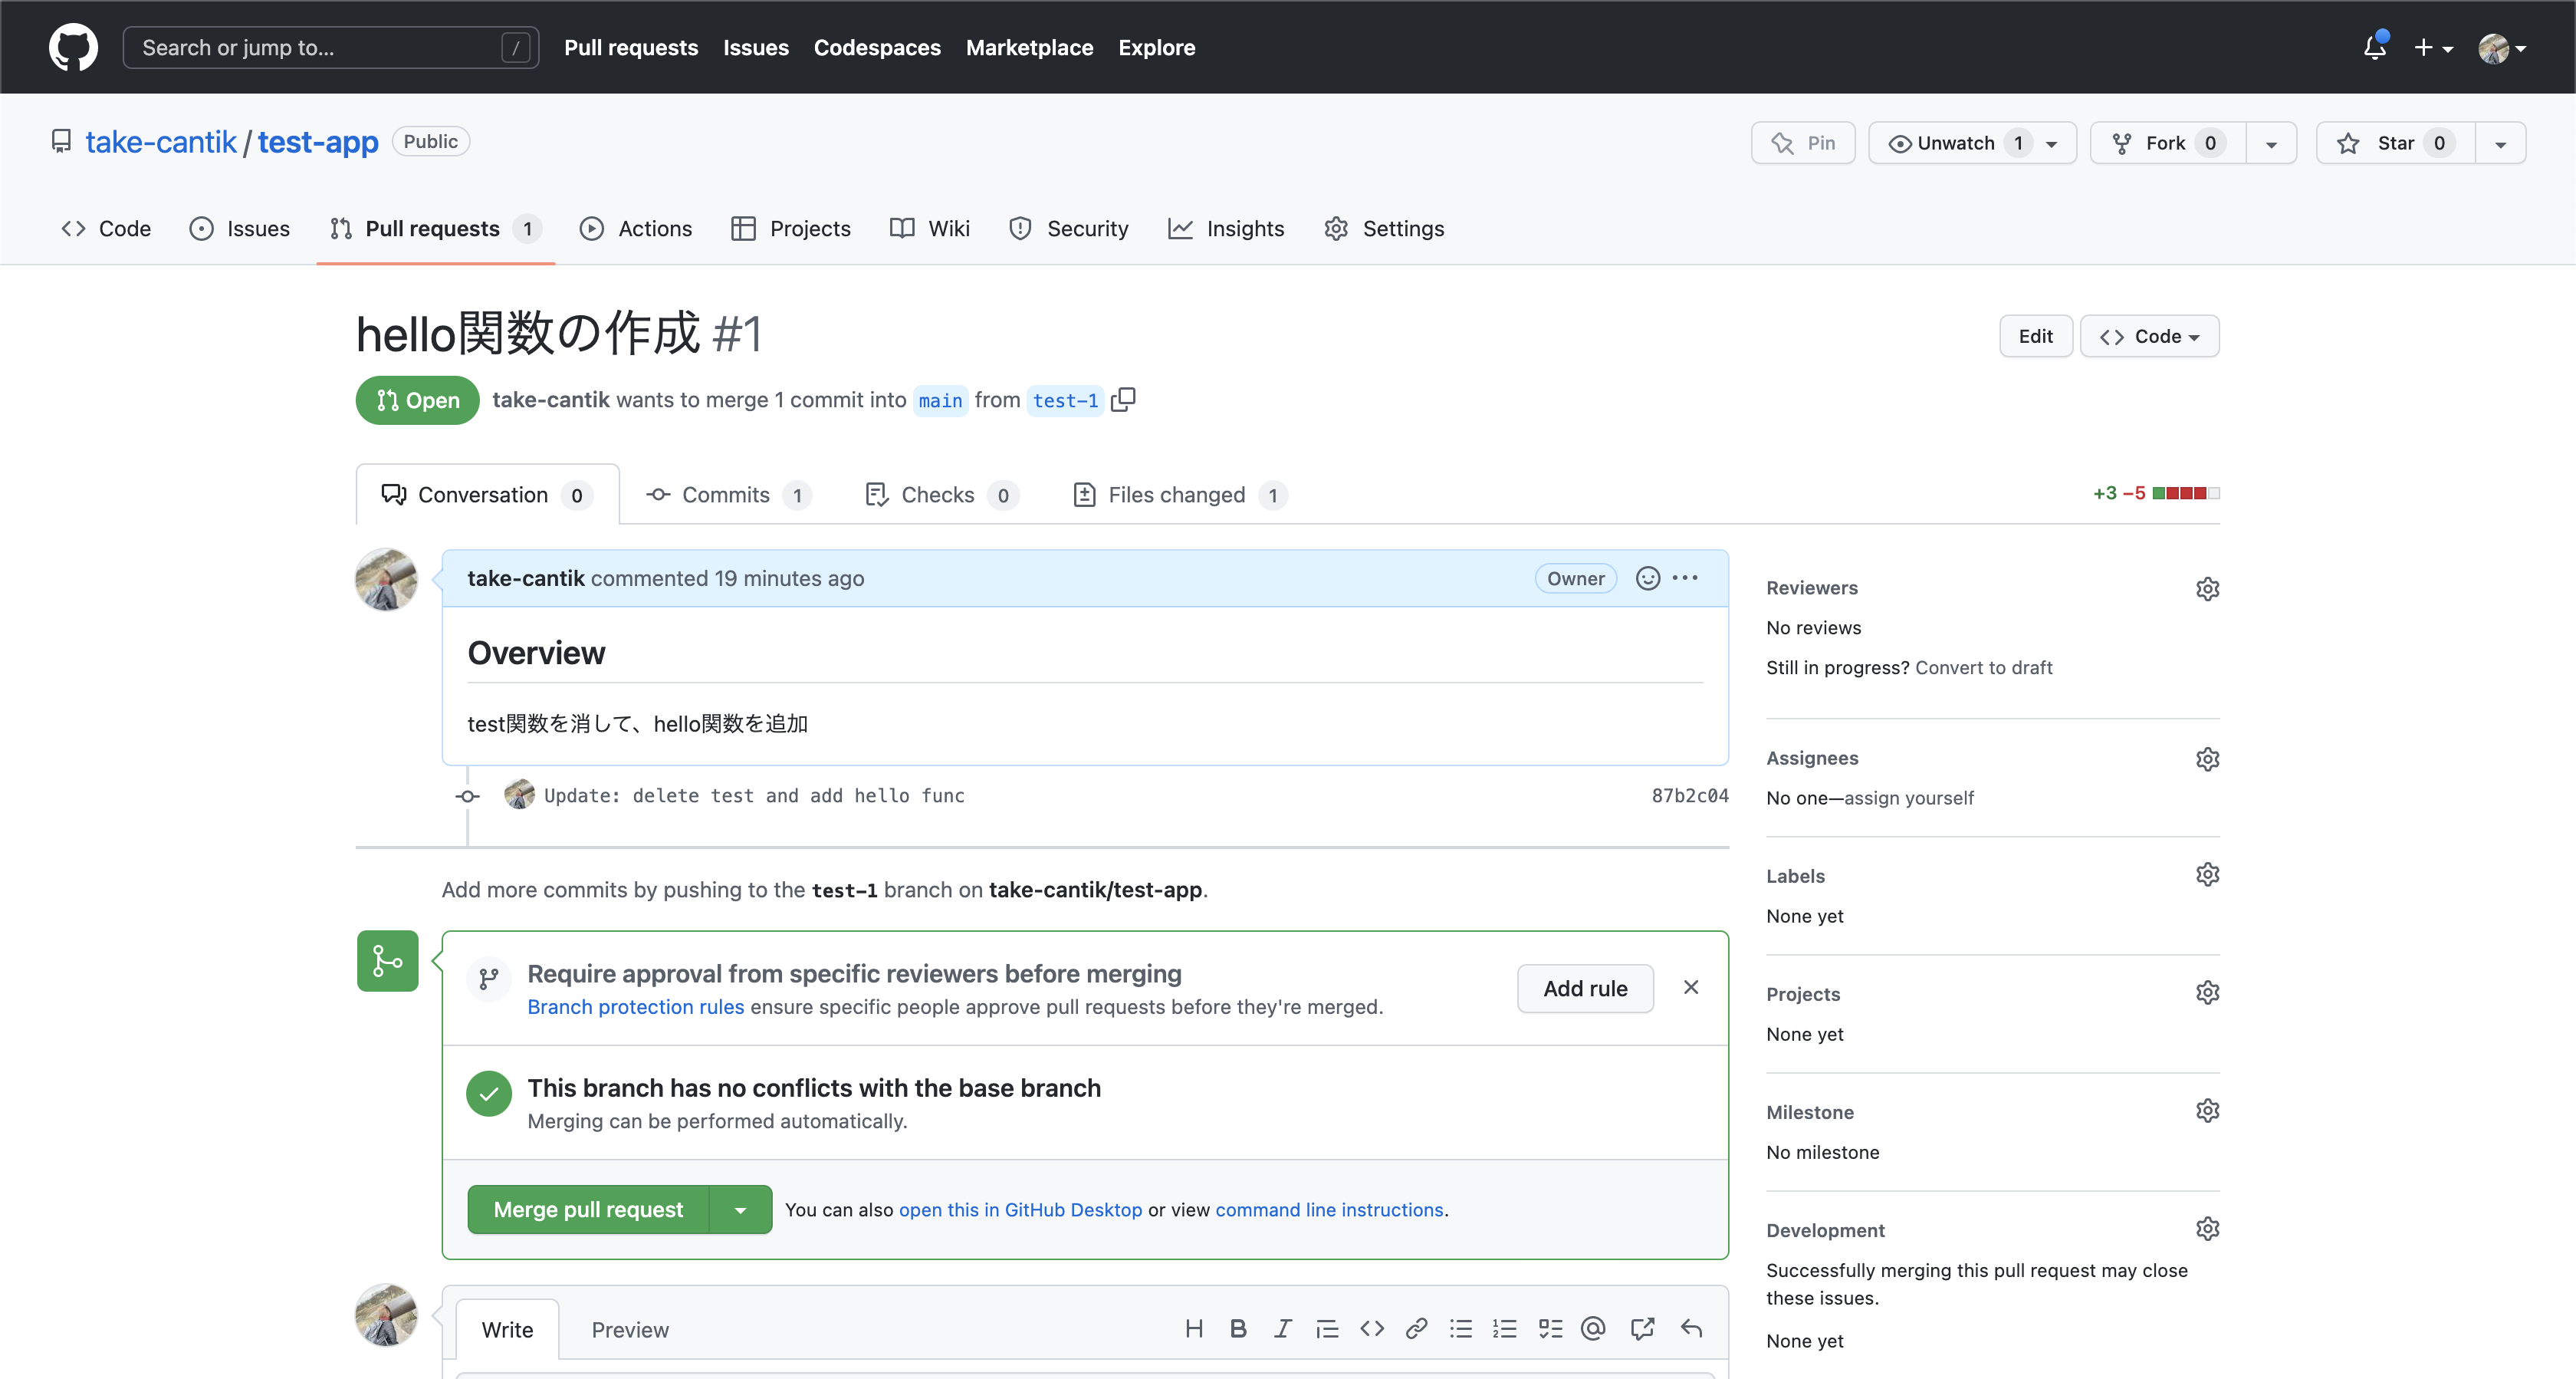Expand the merge method dropdown arrow
The width and height of the screenshot is (2576, 1379).
pyautogui.click(x=740, y=1210)
